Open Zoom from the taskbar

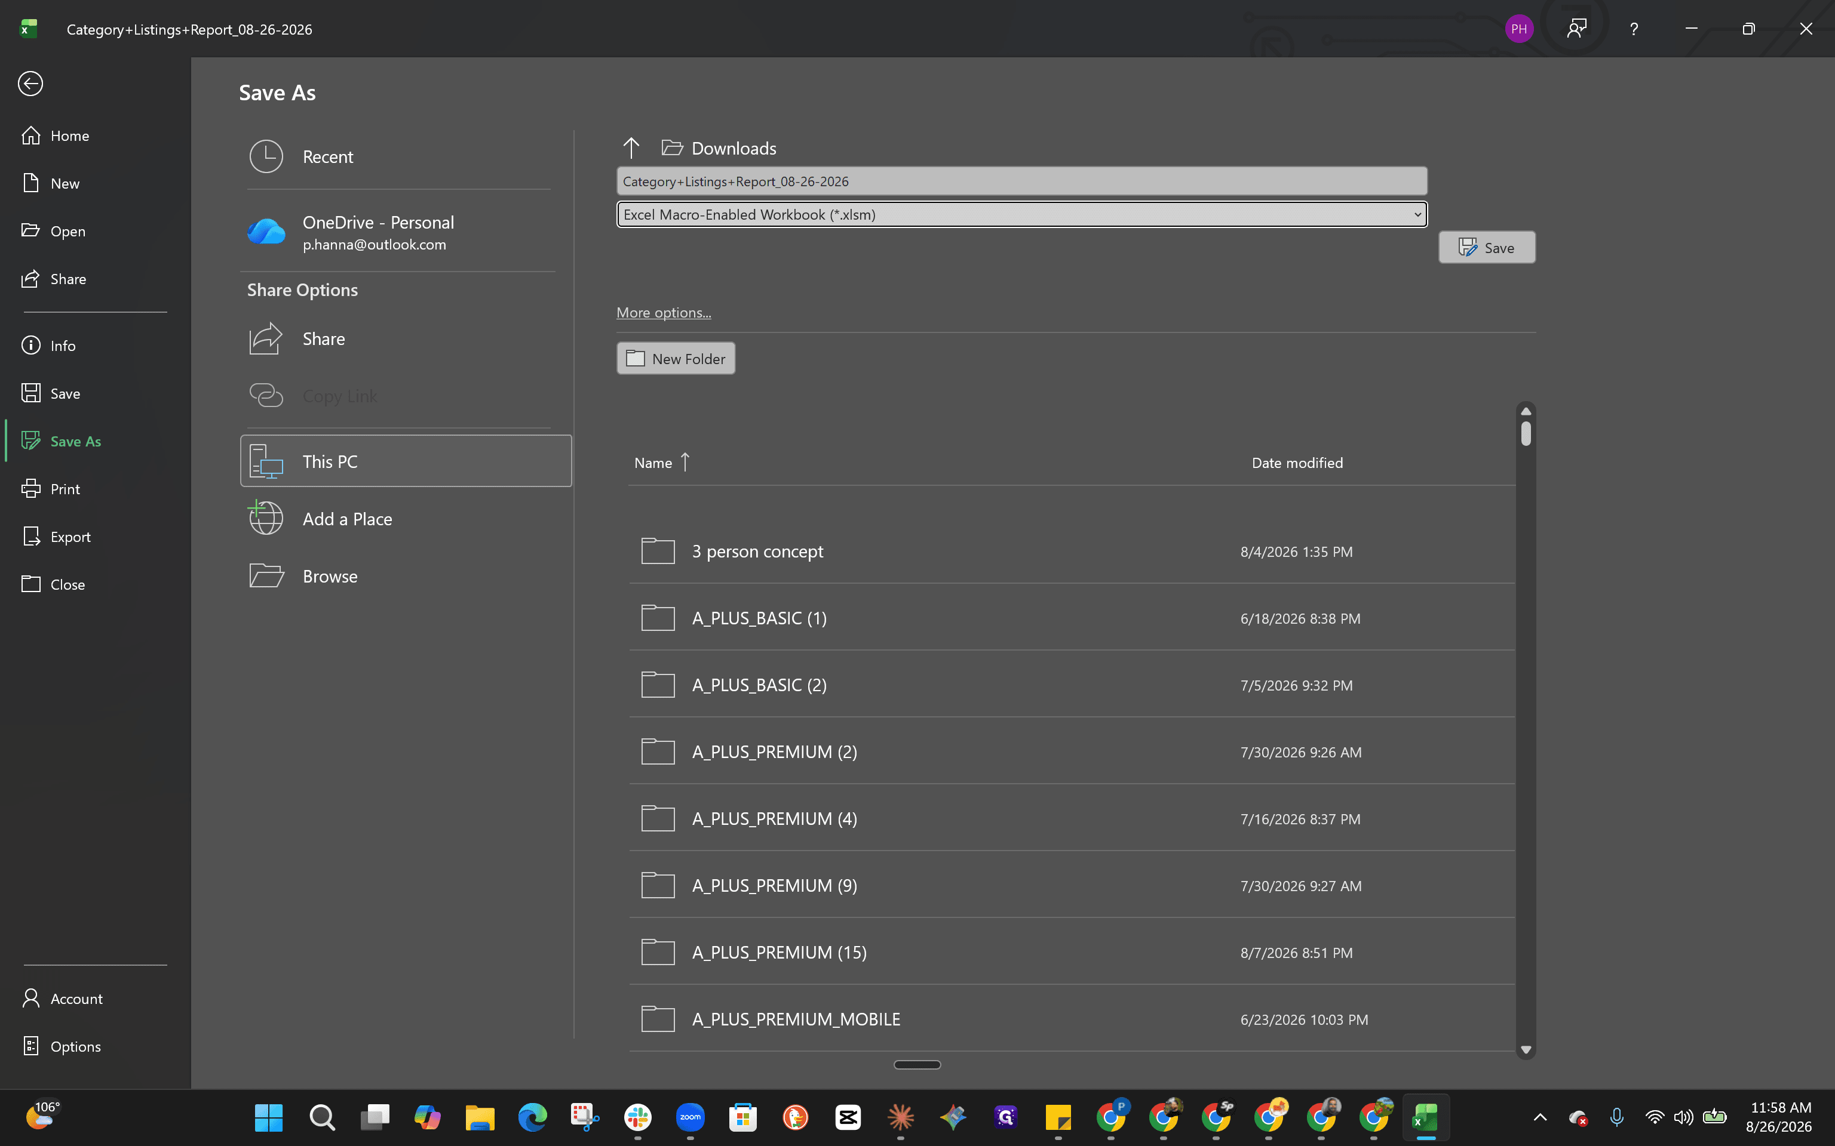click(x=690, y=1117)
